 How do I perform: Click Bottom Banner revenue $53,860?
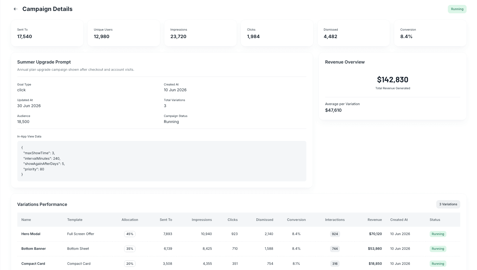tap(375, 249)
